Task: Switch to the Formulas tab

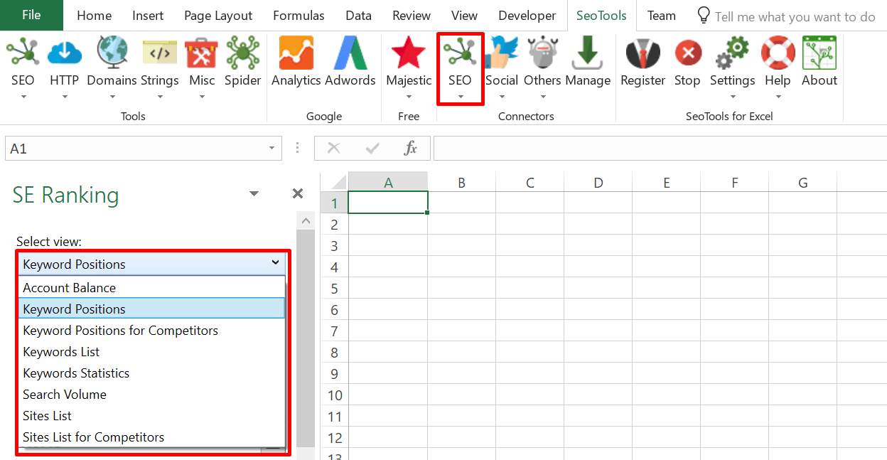Action: (299, 16)
